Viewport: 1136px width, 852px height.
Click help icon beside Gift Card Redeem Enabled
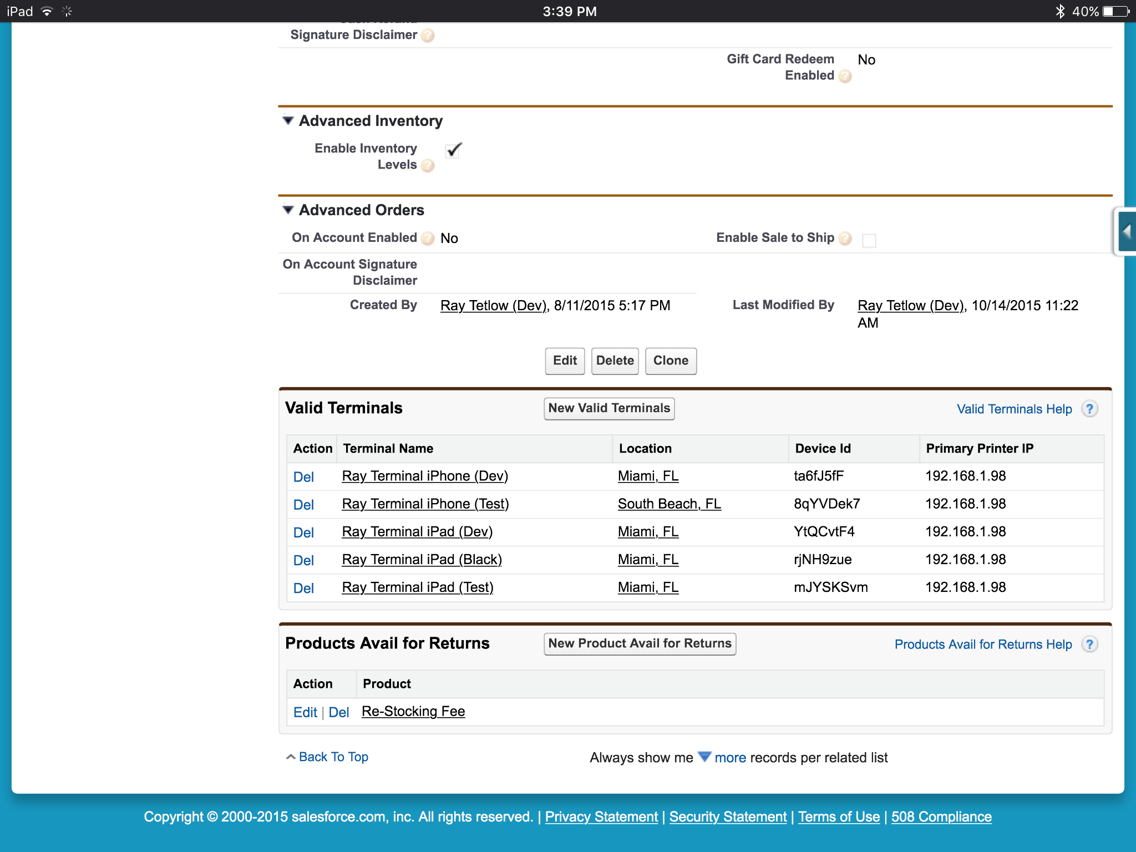click(845, 77)
